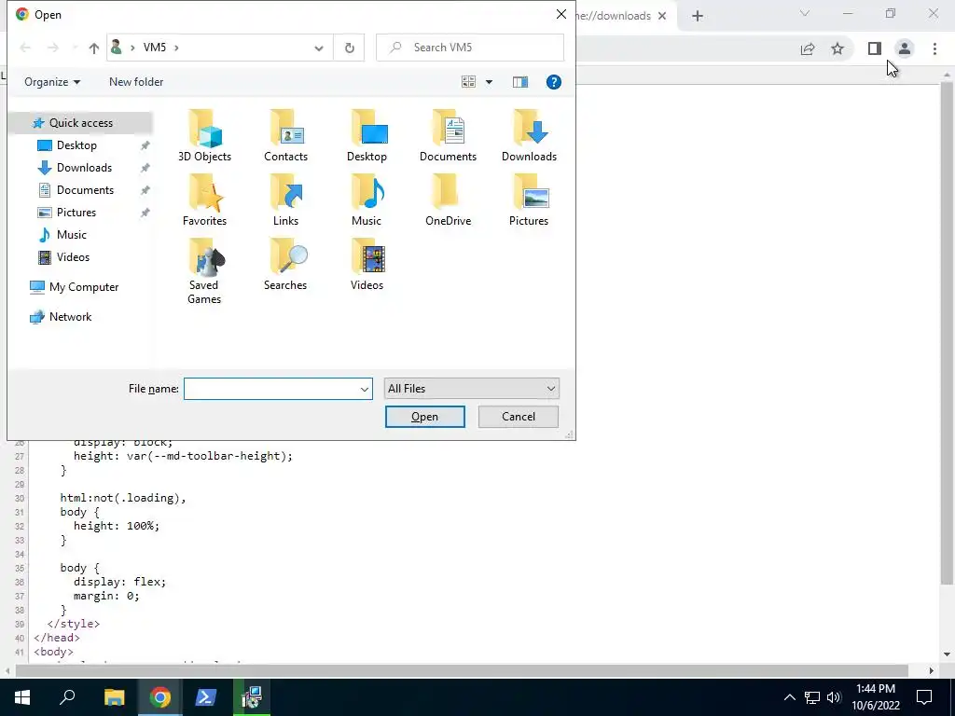Go up one level with the Up arrow
Screen dimensions: 955x716
[x=94, y=48]
